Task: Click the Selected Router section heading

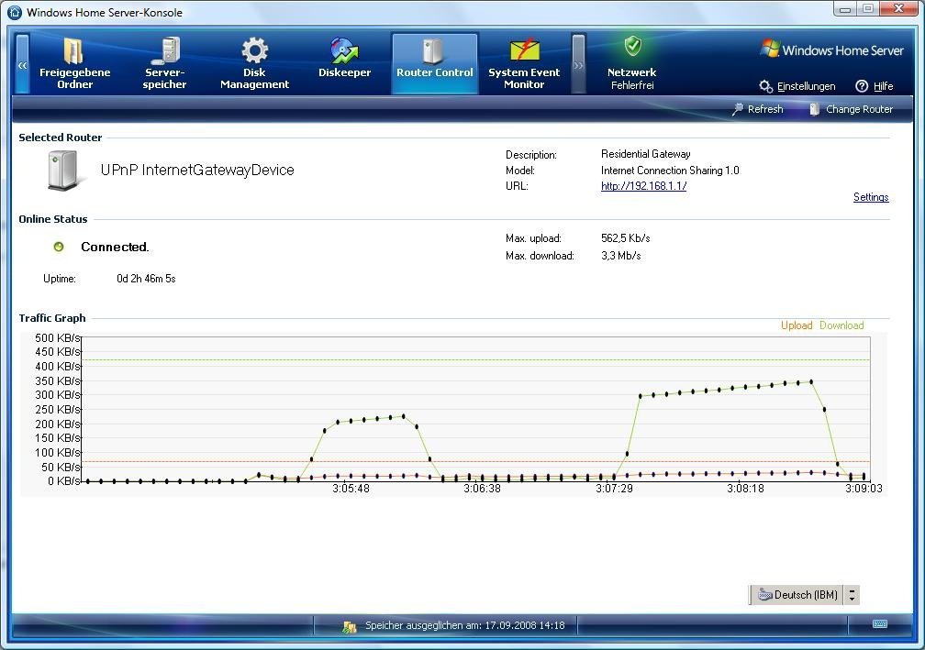Action: 61,138
